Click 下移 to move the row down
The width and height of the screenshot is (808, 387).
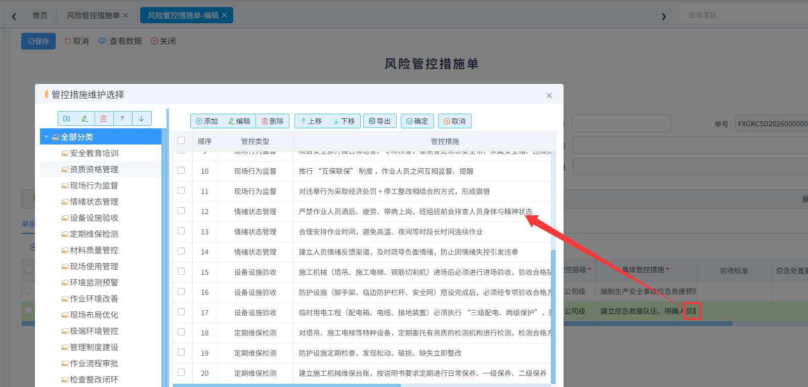click(344, 121)
